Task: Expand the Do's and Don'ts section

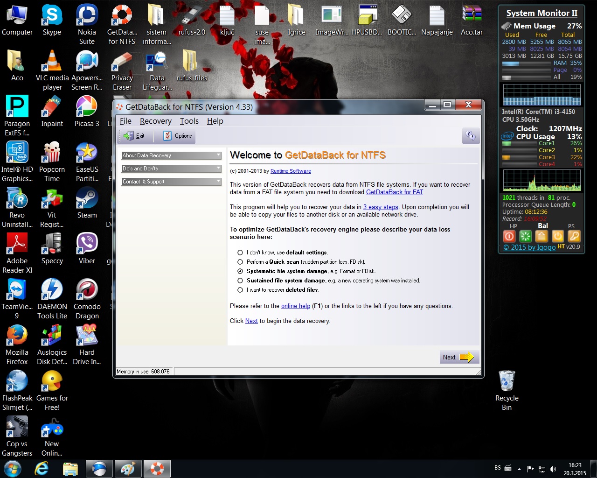Action: click(x=171, y=169)
